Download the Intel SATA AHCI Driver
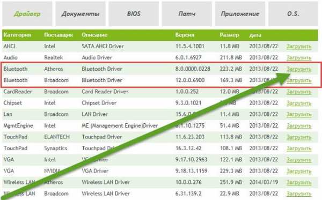322x200 pixels. (x=299, y=47)
